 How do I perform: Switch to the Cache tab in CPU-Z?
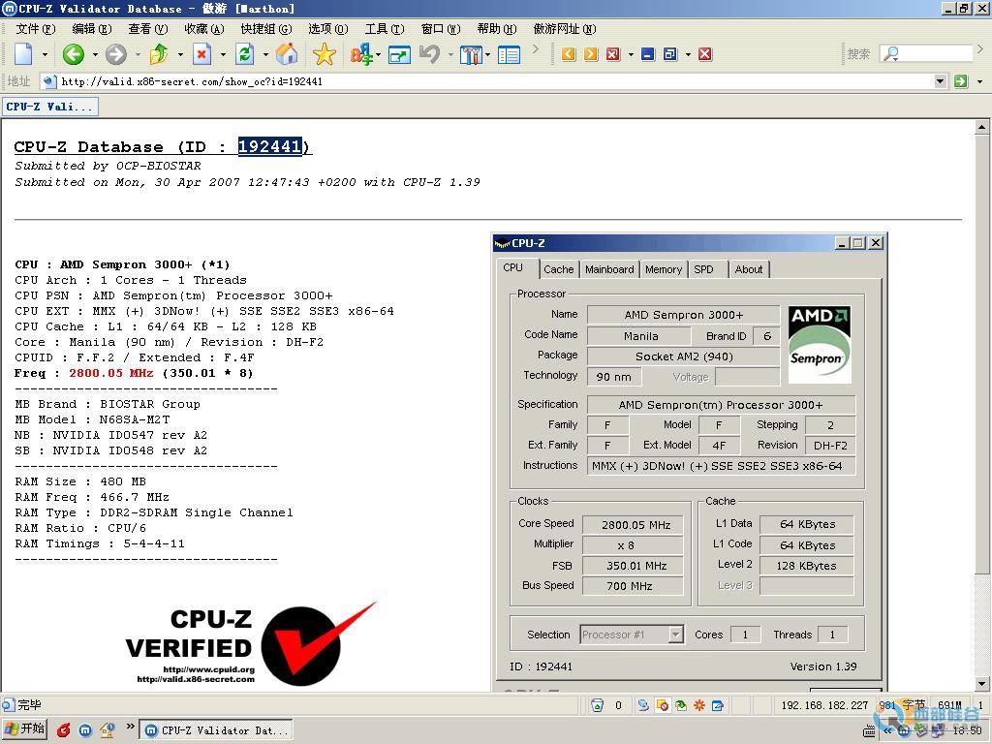tap(559, 269)
